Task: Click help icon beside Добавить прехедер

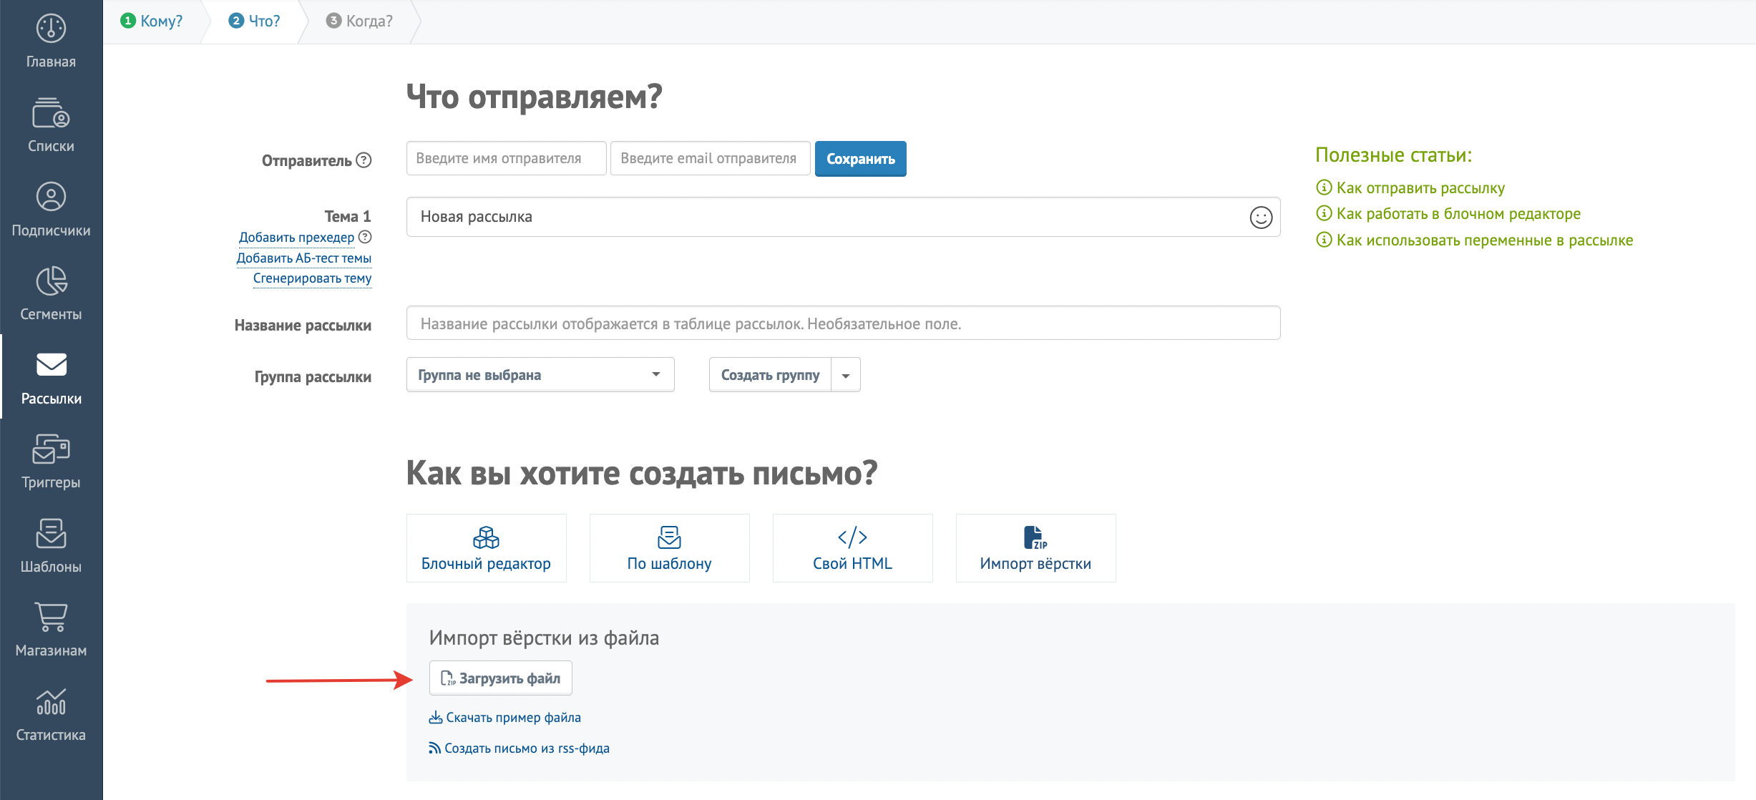Action: coord(365,237)
